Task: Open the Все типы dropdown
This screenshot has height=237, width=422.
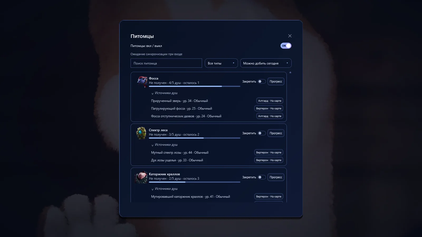Action: pos(221,63)
